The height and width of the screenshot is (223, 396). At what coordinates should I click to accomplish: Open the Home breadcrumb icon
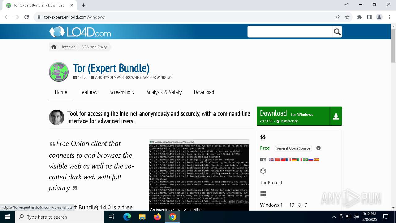[54, 47]
